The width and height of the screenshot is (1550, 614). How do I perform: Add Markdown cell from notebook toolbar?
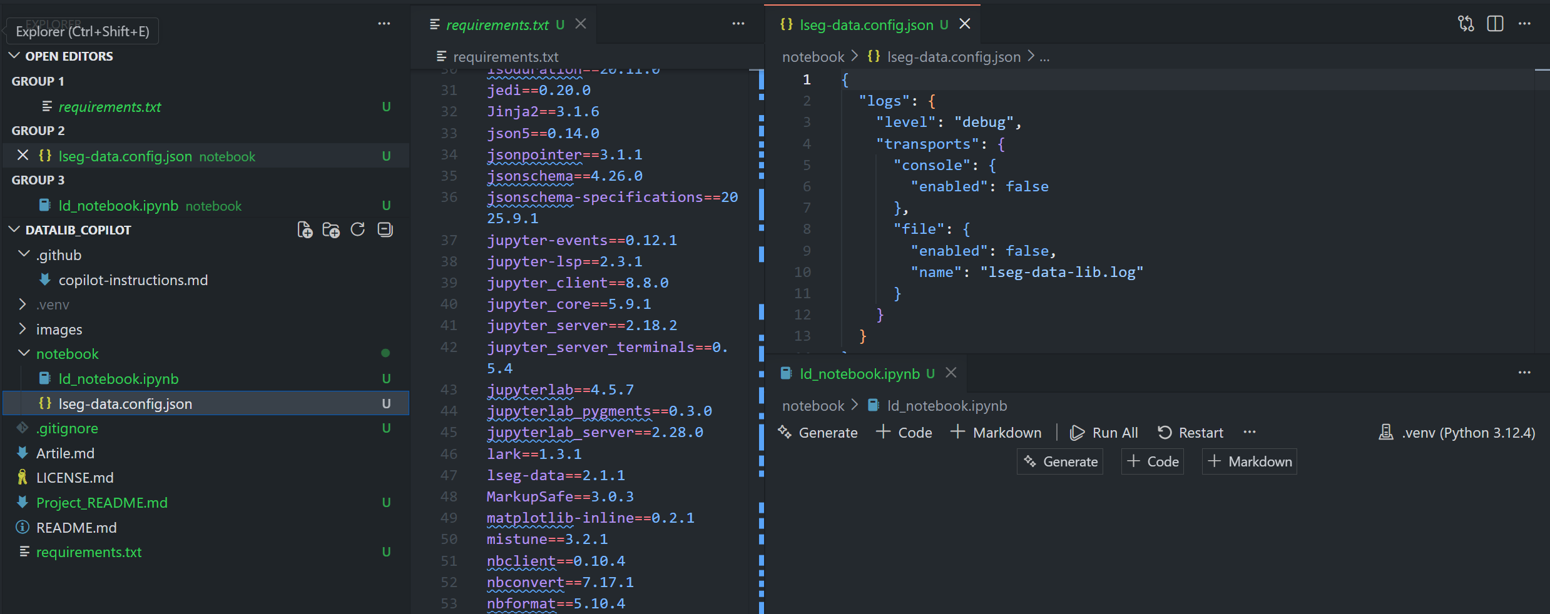996,433
